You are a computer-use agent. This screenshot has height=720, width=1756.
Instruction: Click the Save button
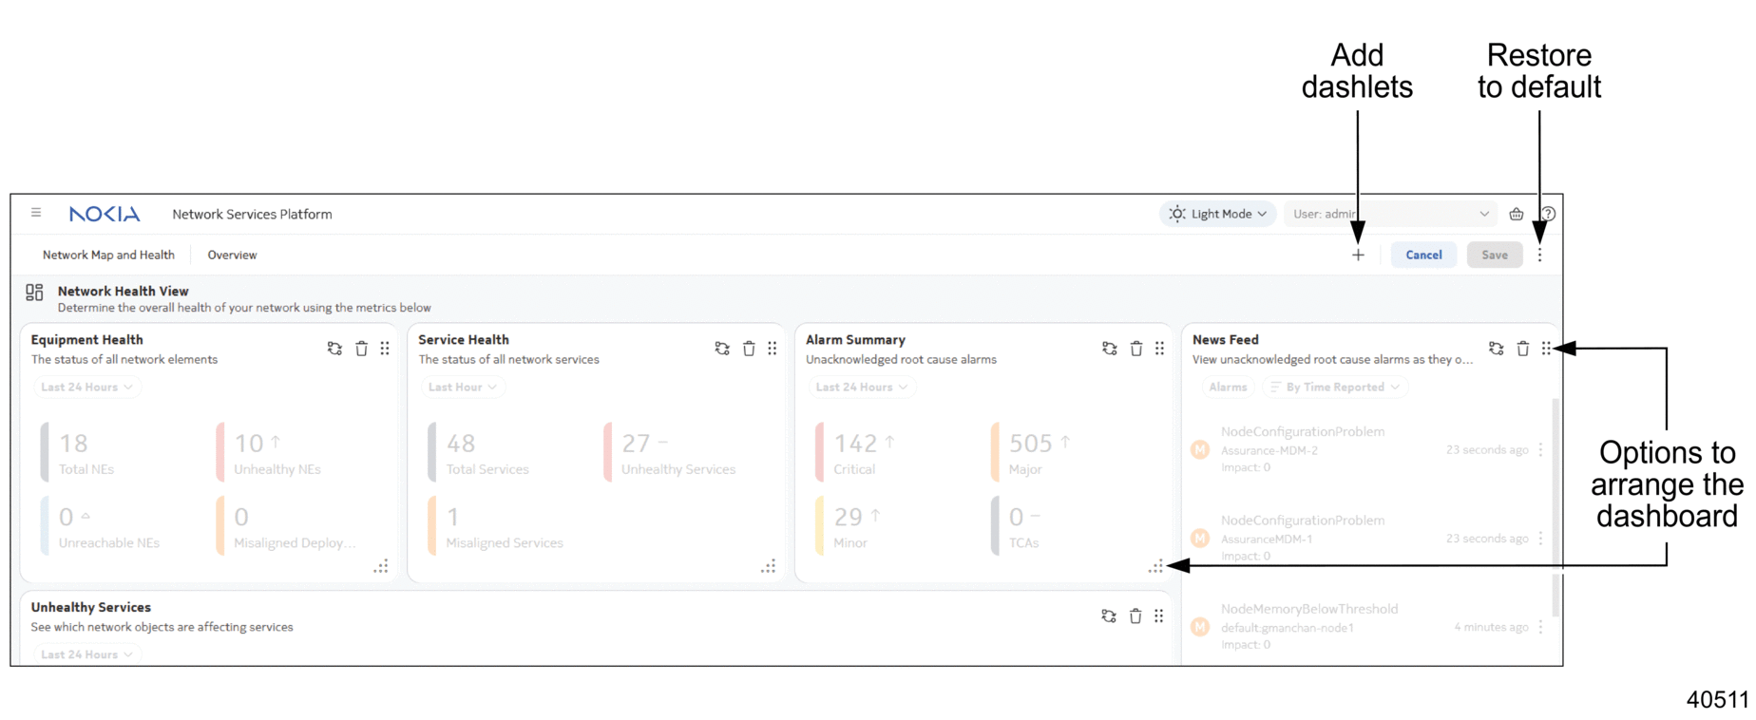1494,255
